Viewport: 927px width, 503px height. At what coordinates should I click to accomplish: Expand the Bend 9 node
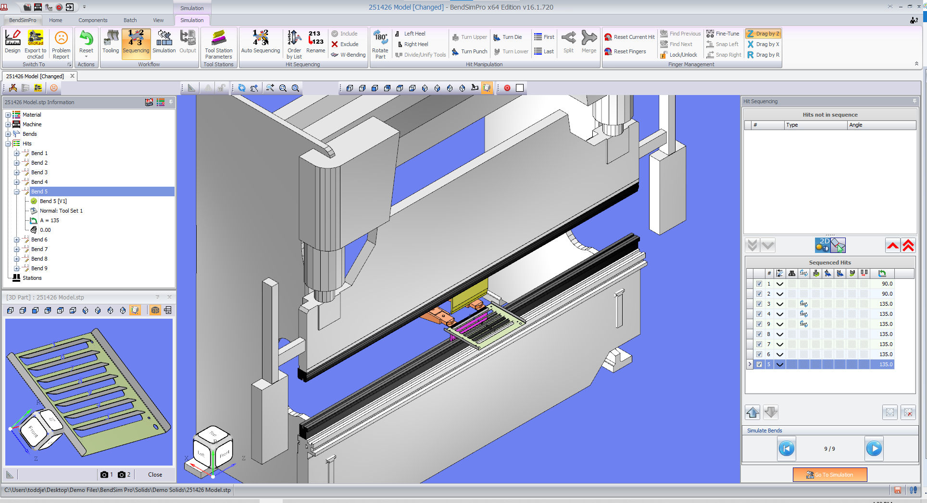(16, 268)
